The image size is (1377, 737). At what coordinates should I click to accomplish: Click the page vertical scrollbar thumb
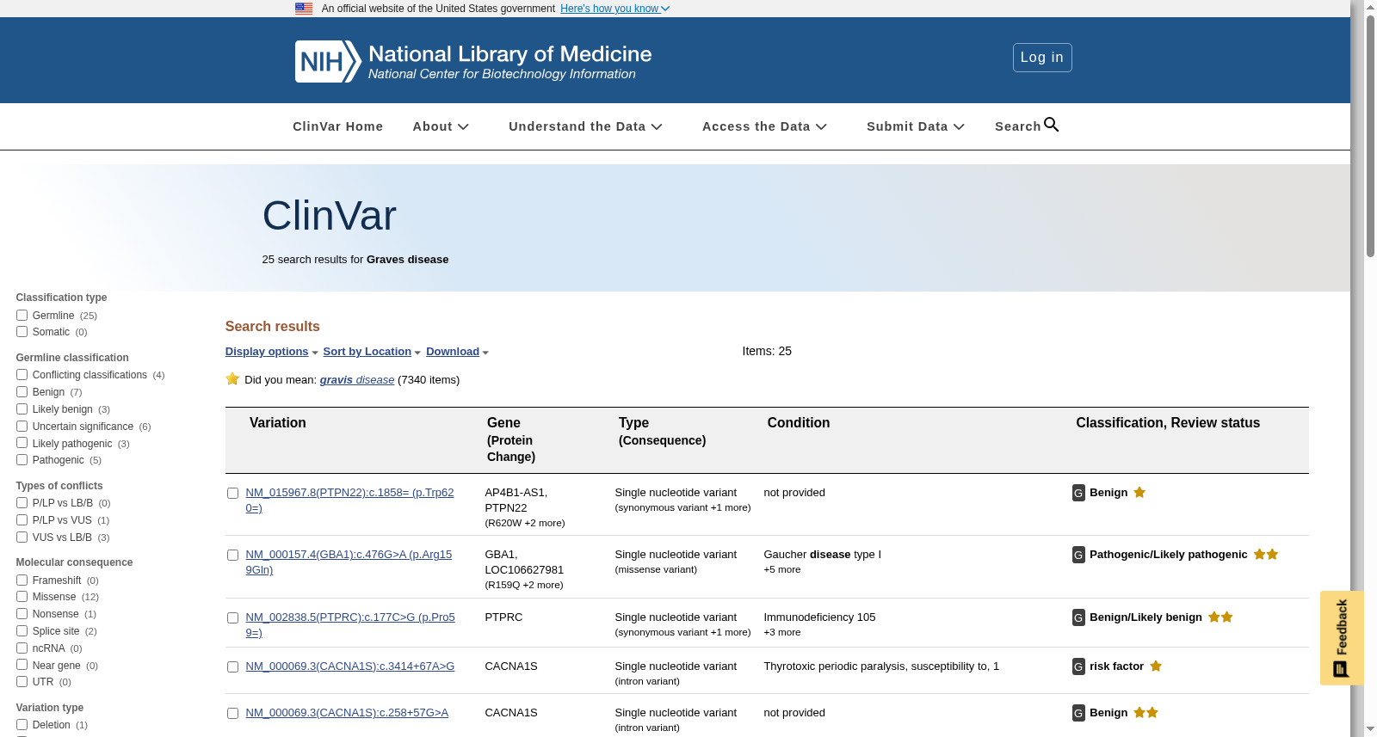(1370, 138)
